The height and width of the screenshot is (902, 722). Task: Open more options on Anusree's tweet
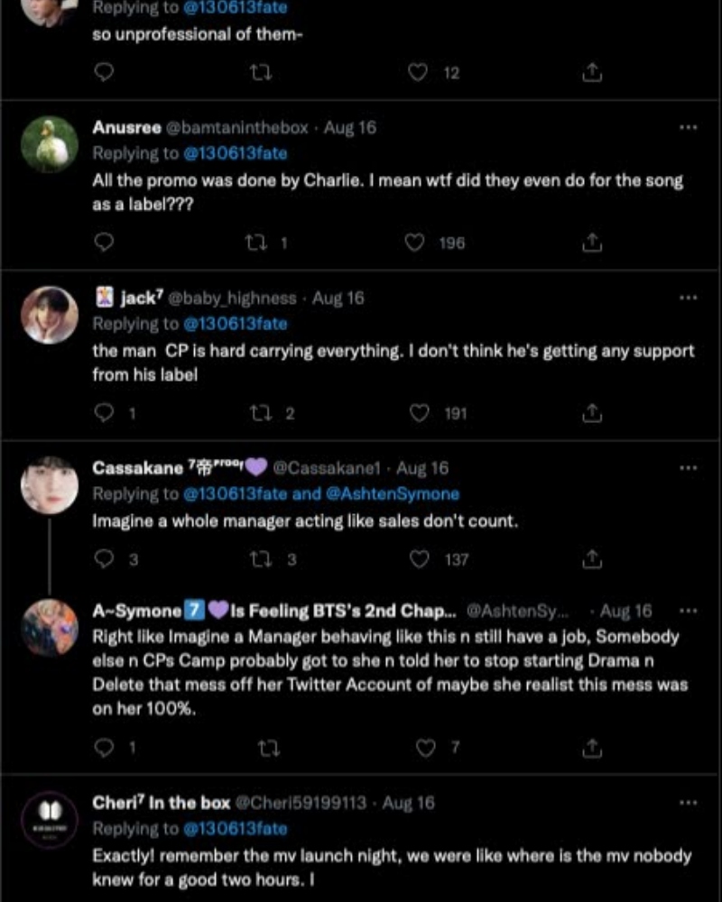[688, 127]
